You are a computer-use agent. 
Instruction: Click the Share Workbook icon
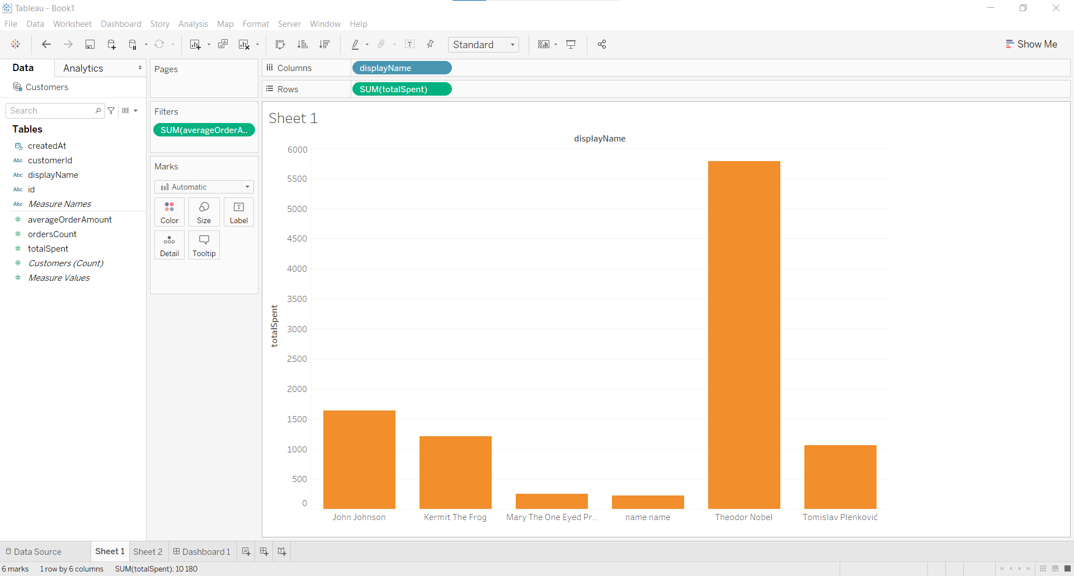(602, 44)
